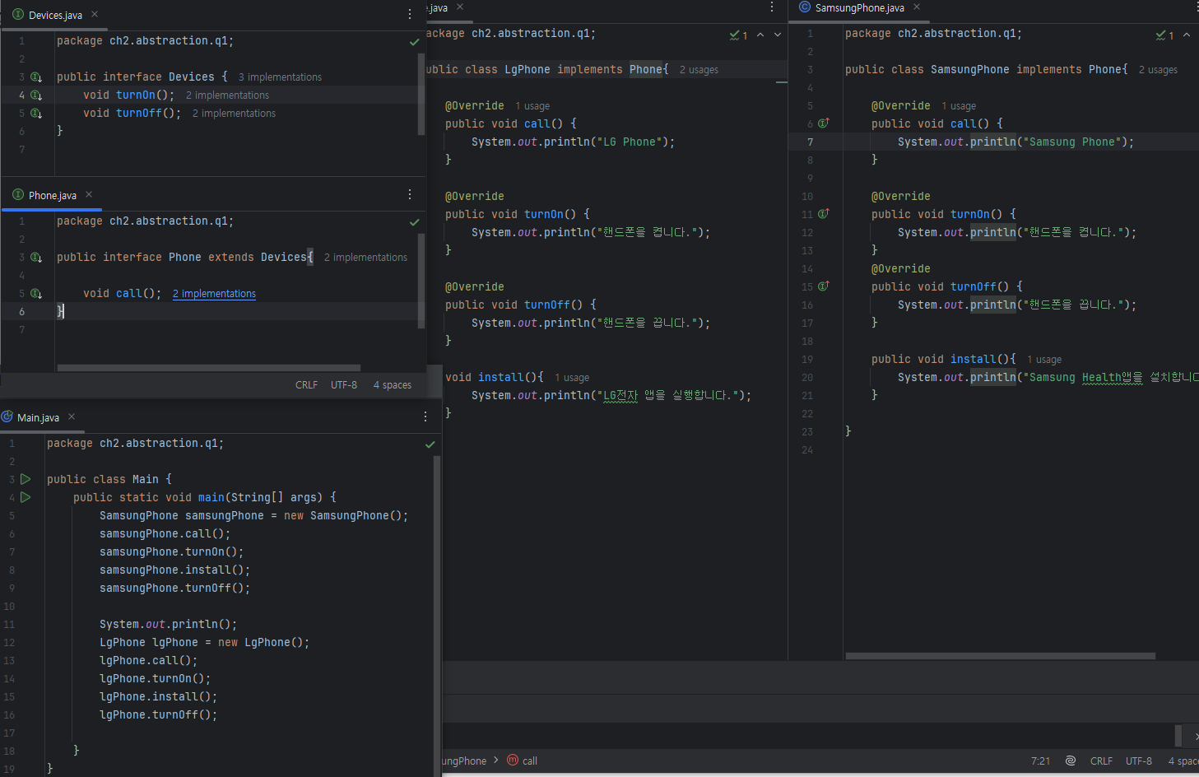Click line number 7 in SamsungPhone gutter

(810, 142)
